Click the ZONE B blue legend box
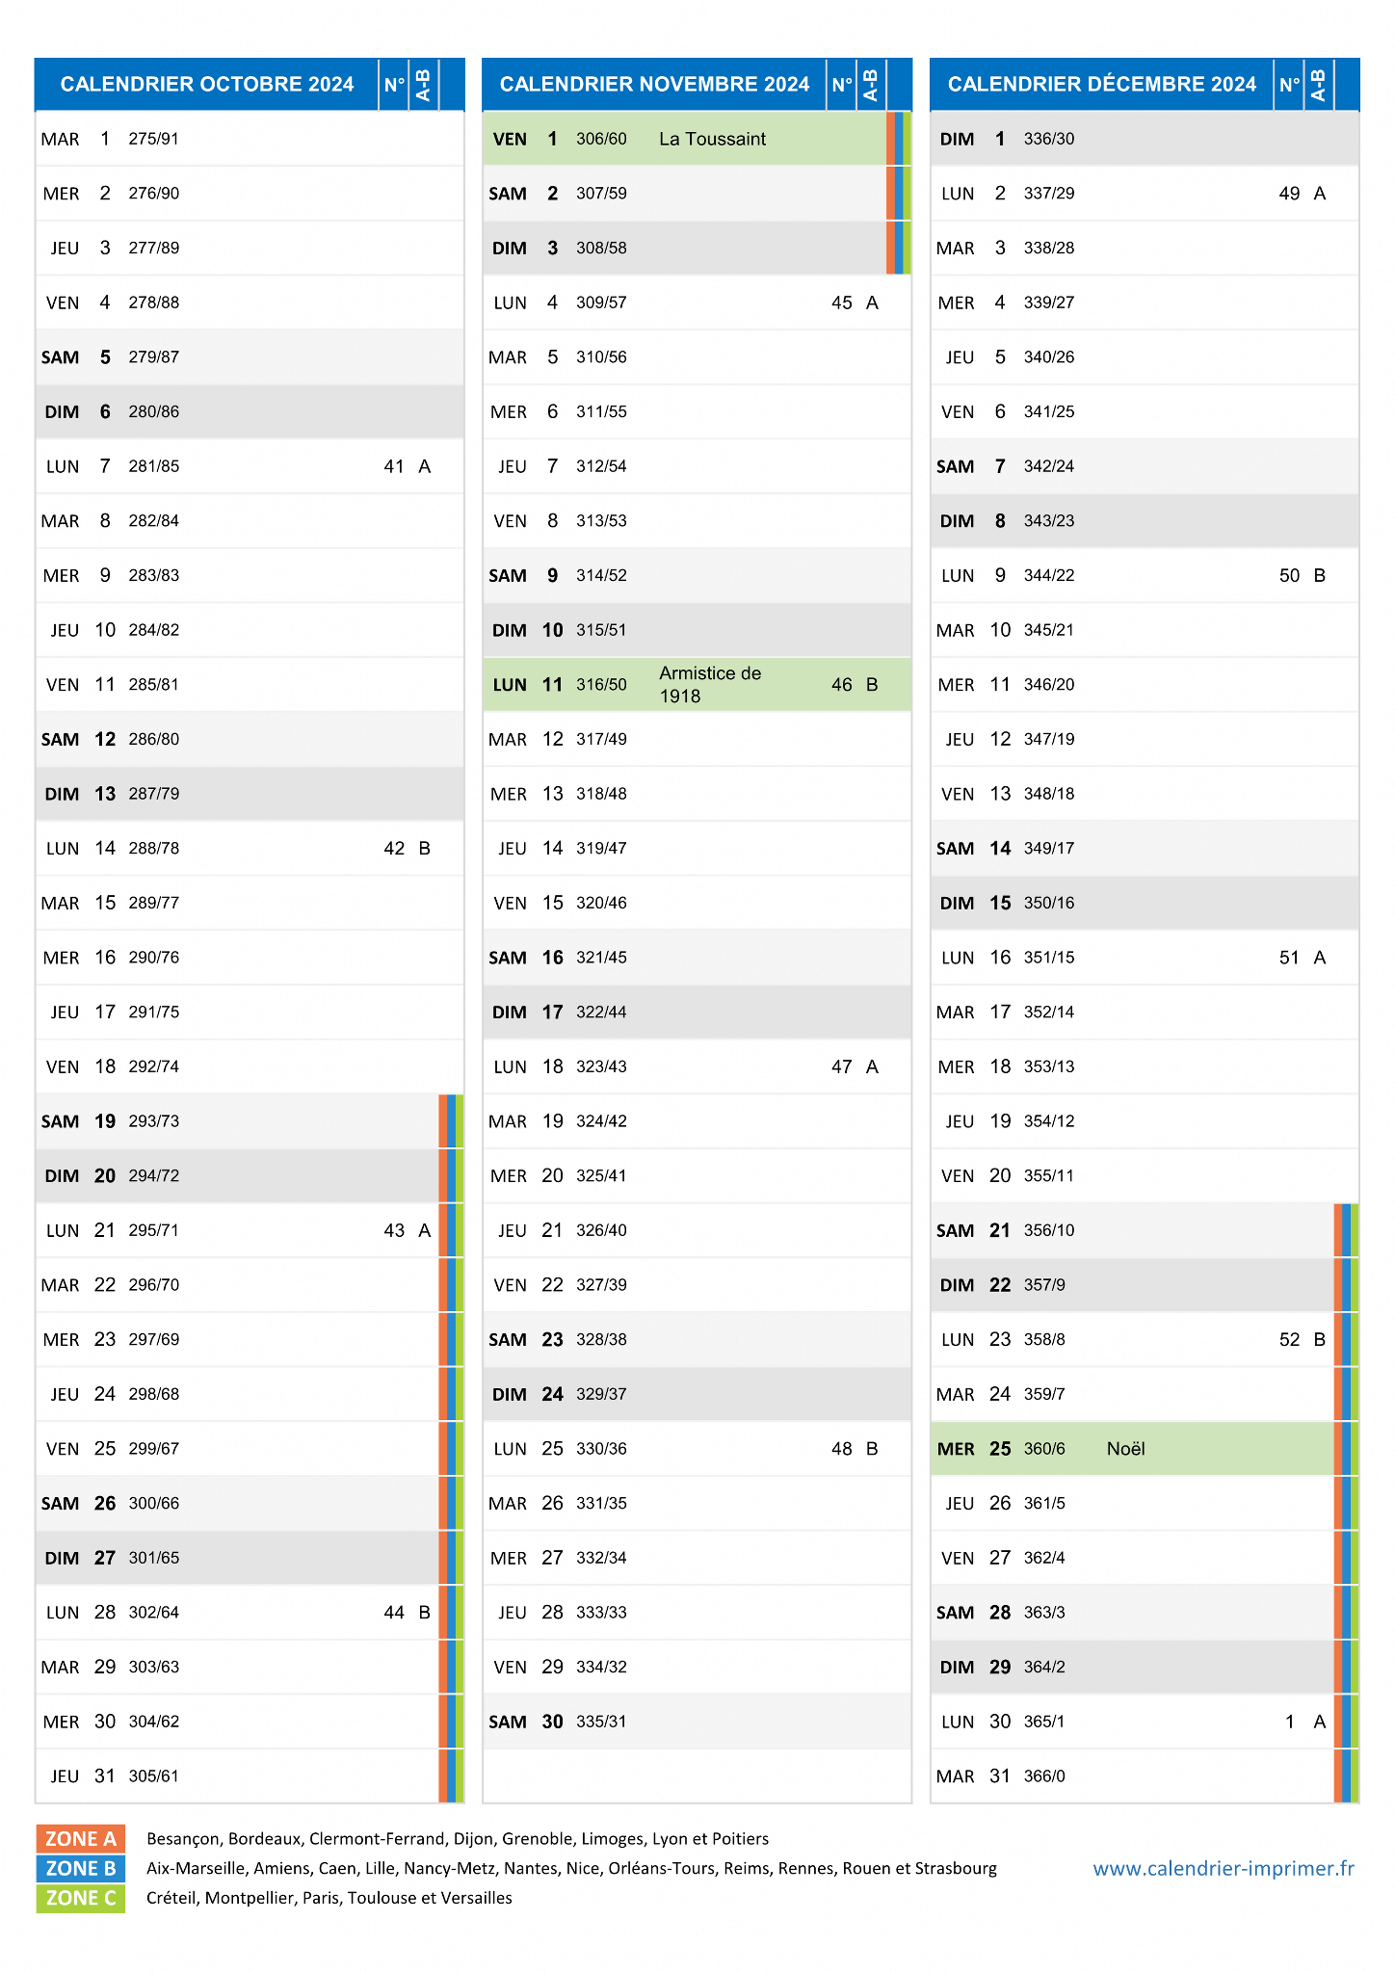The width and height of the screenshot is (1395, 1973). [x=81, y=1868]
